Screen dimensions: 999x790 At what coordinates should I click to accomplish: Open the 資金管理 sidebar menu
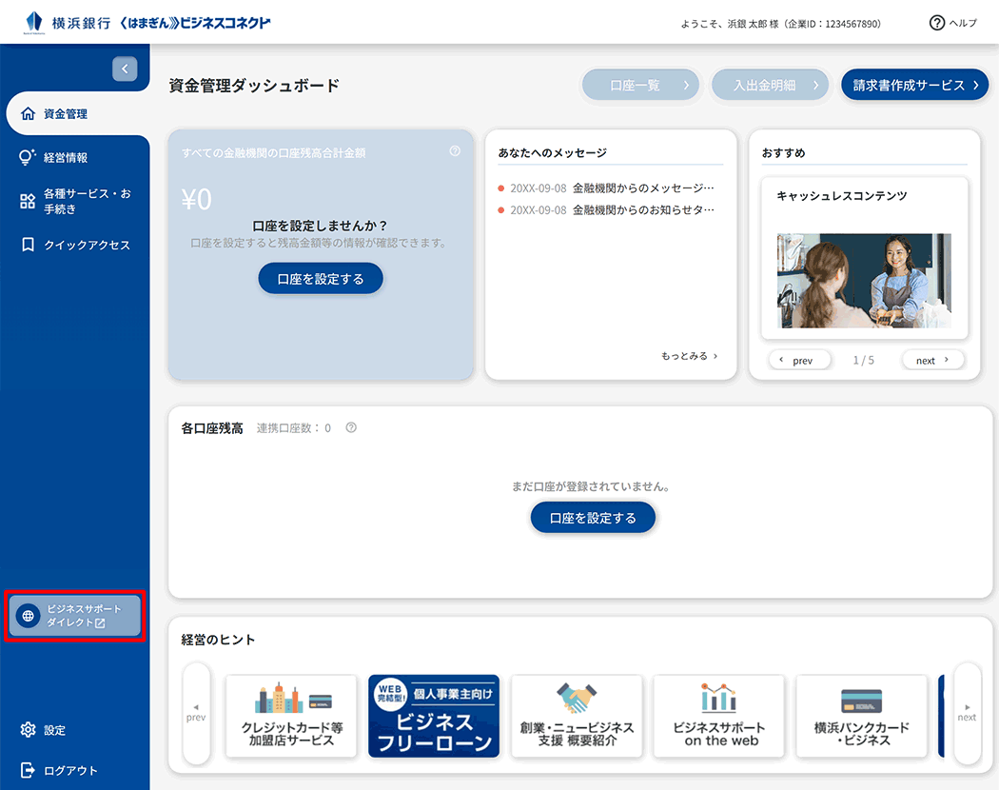pyautogui.click(x=67, y=114)
